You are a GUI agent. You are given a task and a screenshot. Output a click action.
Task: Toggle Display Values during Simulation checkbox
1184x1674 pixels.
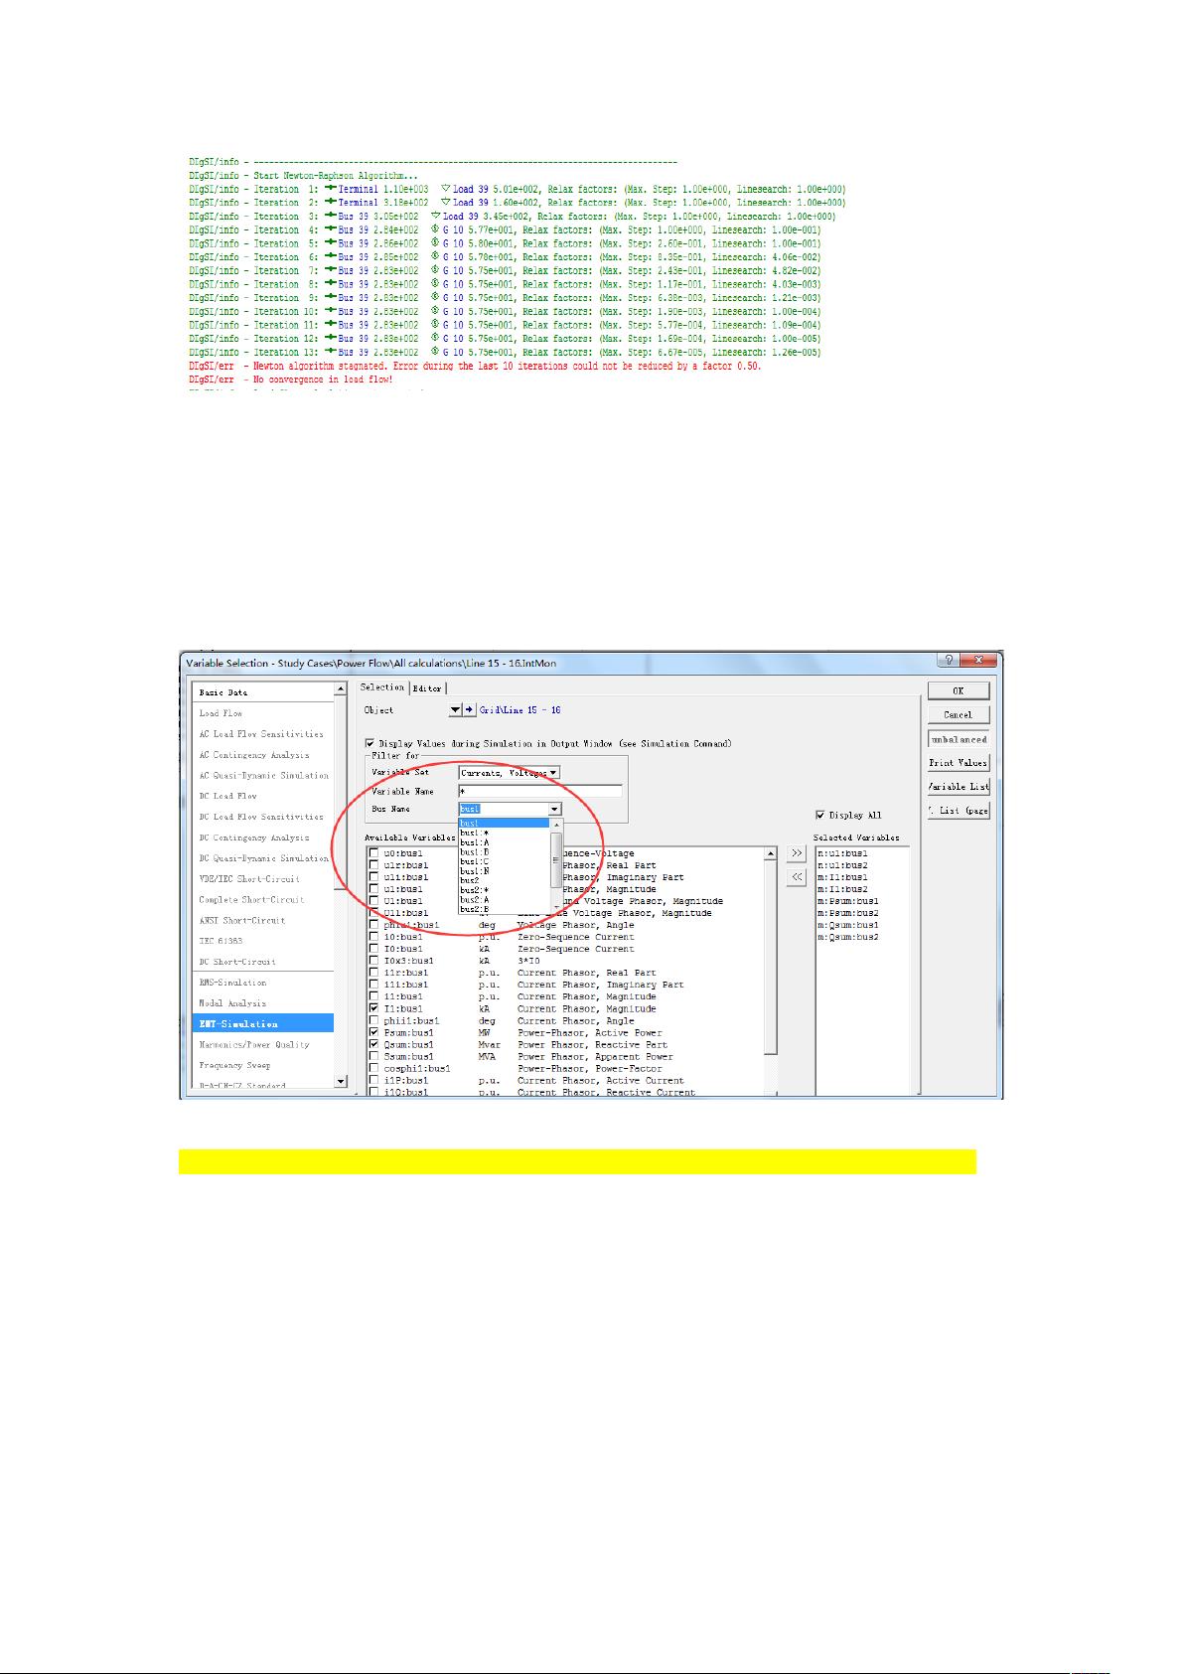[370, 743]
